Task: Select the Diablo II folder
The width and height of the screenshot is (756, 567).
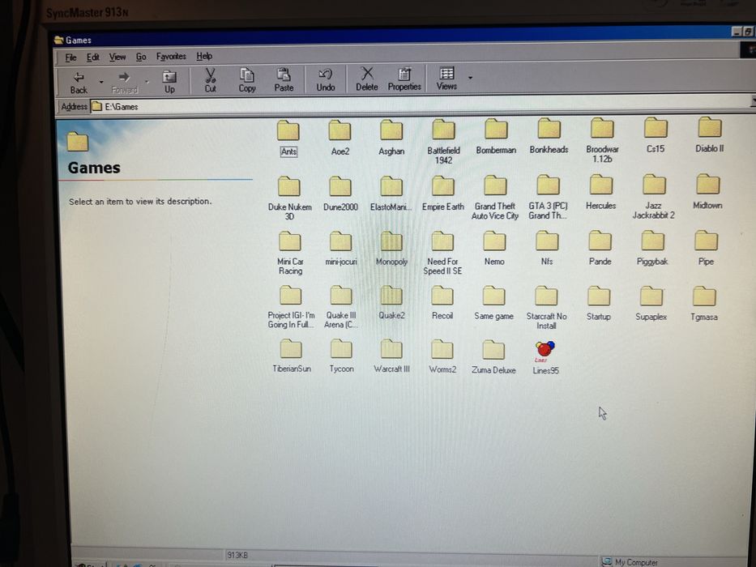Action: click(x=709, y=135)
